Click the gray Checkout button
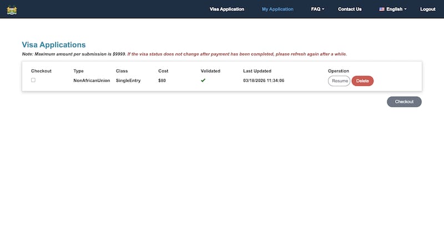The width and height of the screenshot is (444, 239). 404,102
